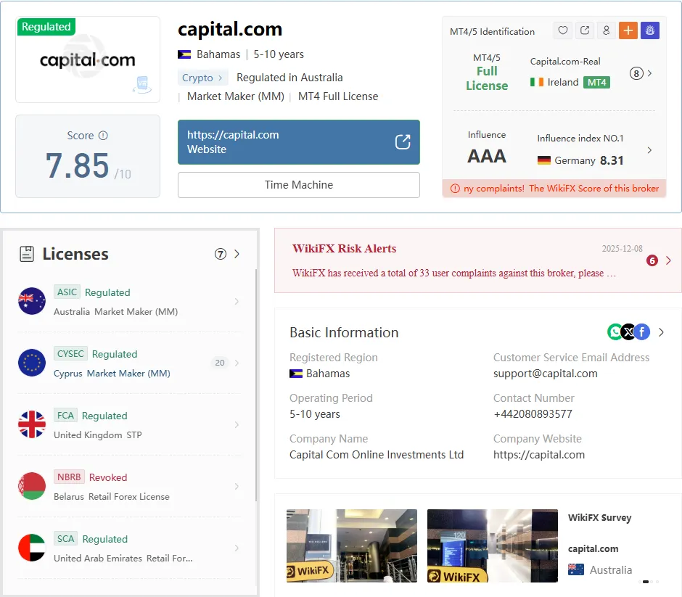Viewport: 682px width, 597px height.
Task: Click the 7.85 score value
Action: [78, 165]
